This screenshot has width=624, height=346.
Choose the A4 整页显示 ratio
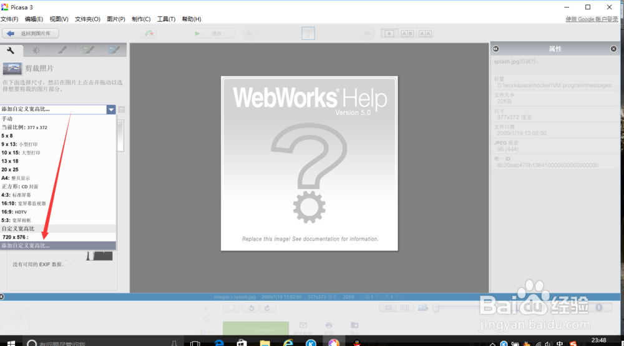[x=58, y=178]
